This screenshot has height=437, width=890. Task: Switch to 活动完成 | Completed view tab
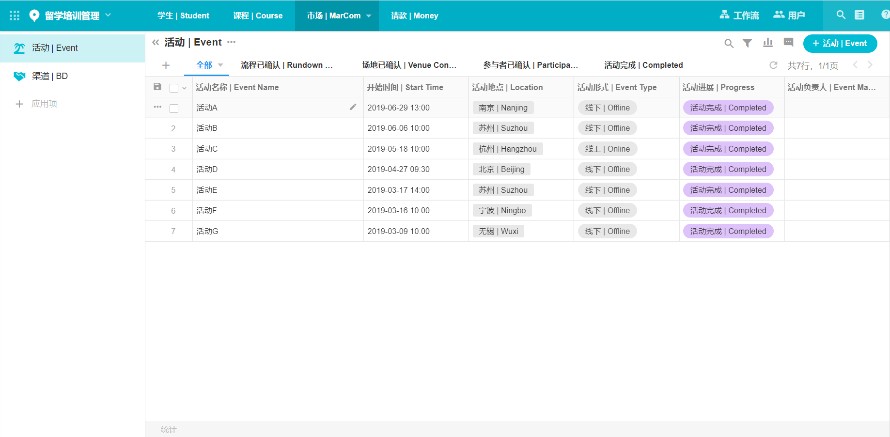pyautogui.click(x=643, y=65)
